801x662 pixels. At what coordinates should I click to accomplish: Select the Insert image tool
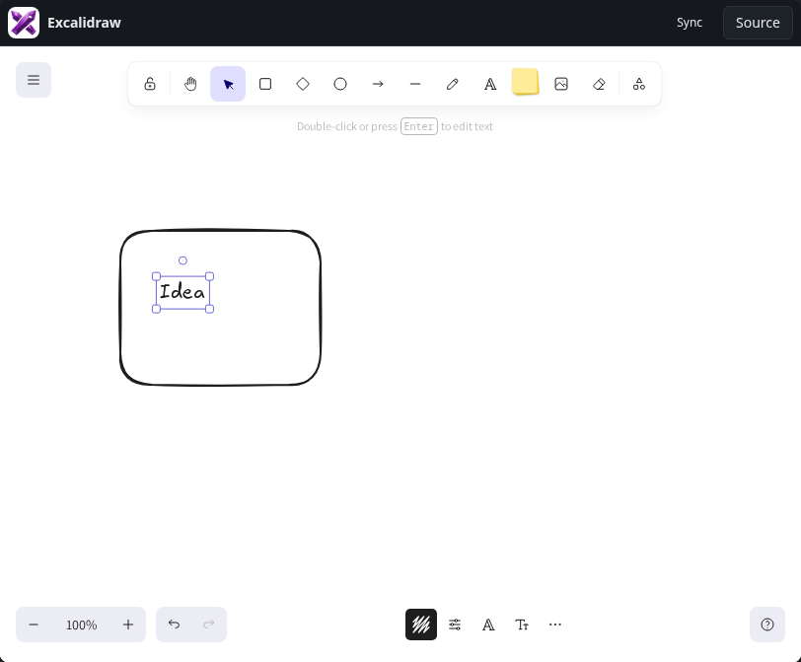click(561, 84)
